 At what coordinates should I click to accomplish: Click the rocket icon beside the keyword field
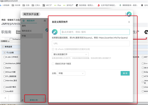(x=55, y=32)
